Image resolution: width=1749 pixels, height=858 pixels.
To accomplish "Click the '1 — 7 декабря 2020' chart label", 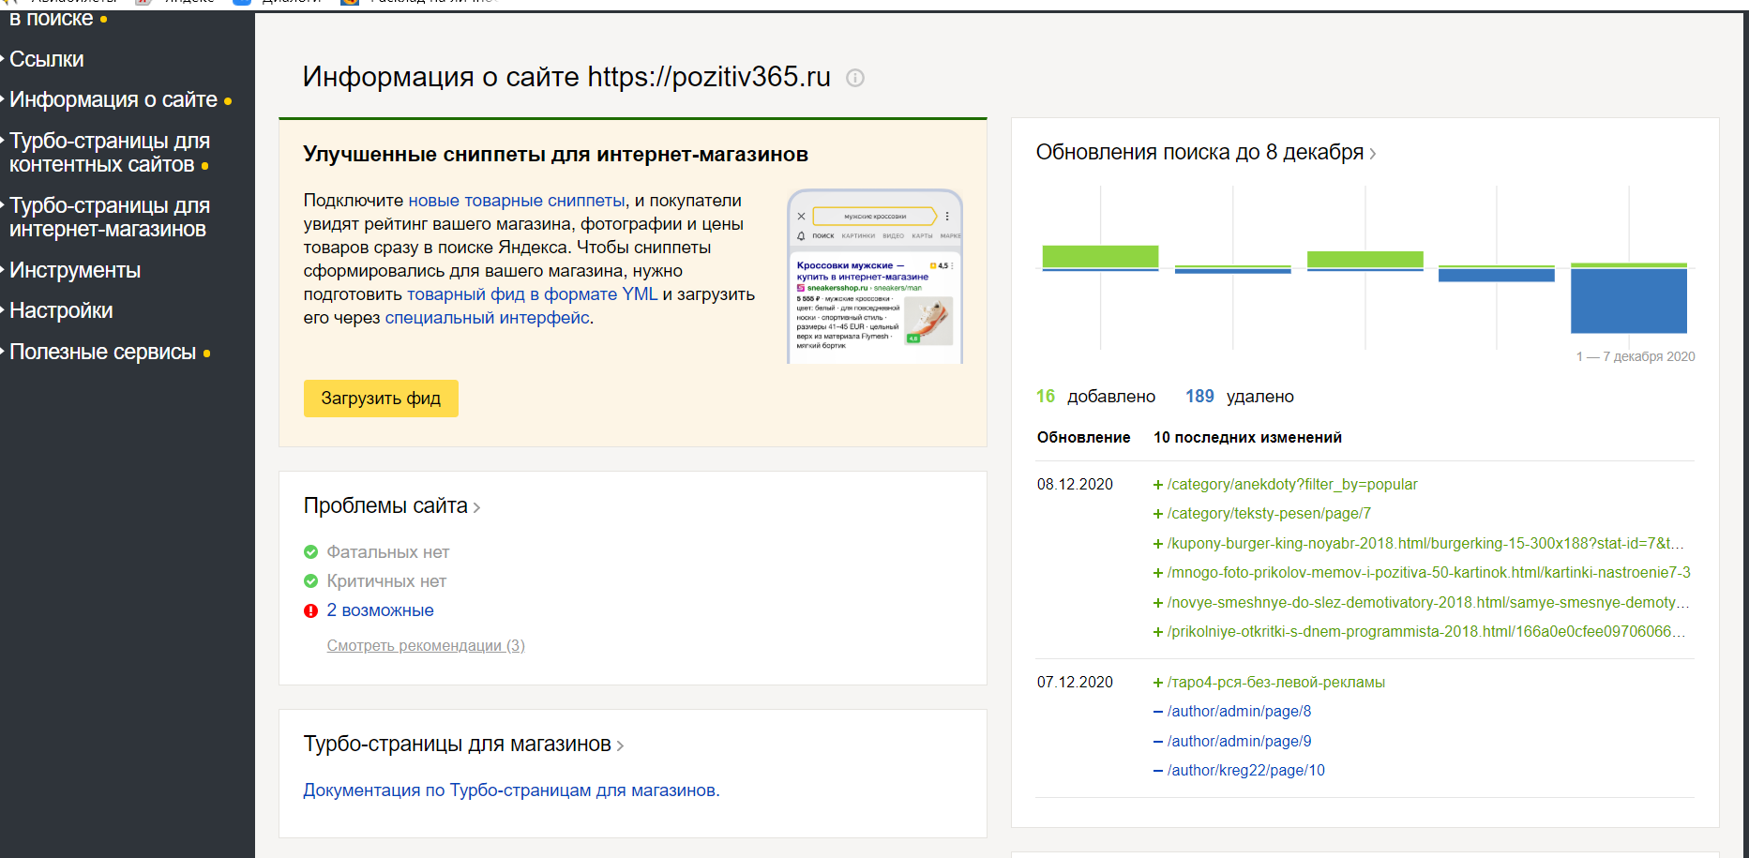I will click(1636, 356).
